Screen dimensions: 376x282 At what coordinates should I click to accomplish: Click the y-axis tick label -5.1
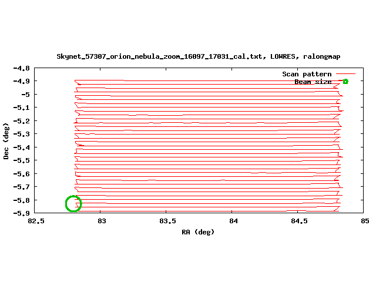(21, 108)
